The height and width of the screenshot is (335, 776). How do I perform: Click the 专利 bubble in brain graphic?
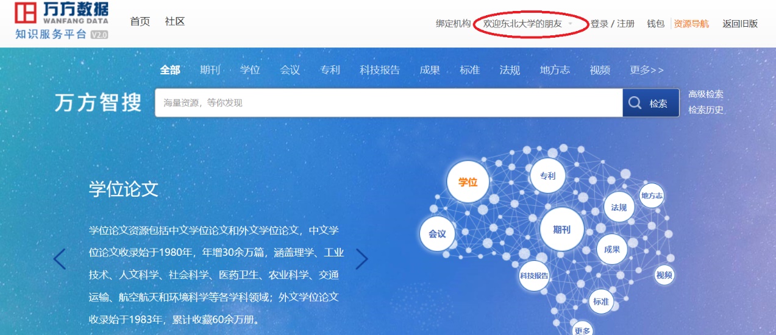coord(547,176)
